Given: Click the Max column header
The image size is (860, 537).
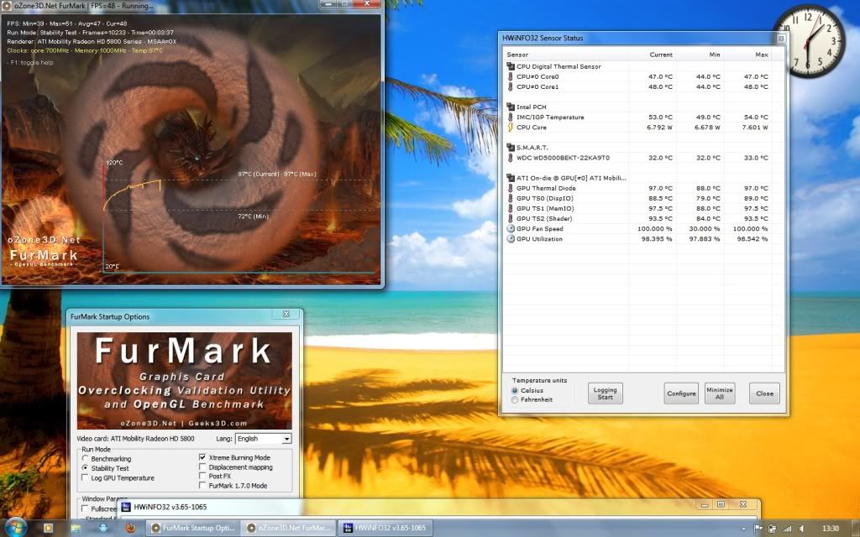Looking at the screenshot, I should [748, 55].
